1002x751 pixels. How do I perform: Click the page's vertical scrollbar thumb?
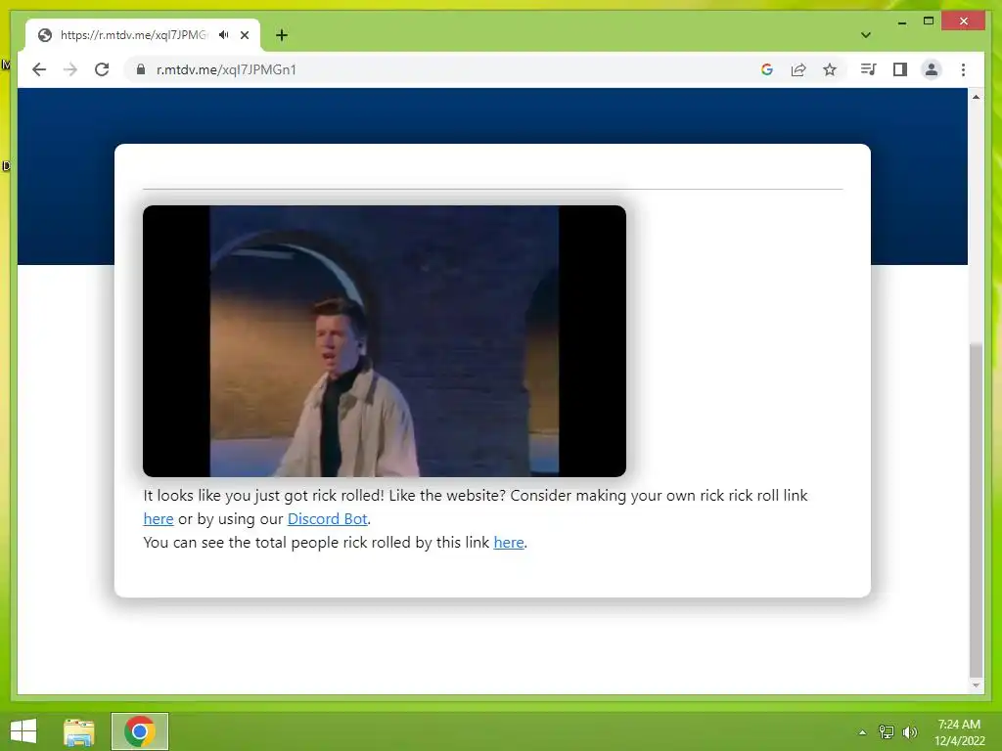tap(976, 509)
